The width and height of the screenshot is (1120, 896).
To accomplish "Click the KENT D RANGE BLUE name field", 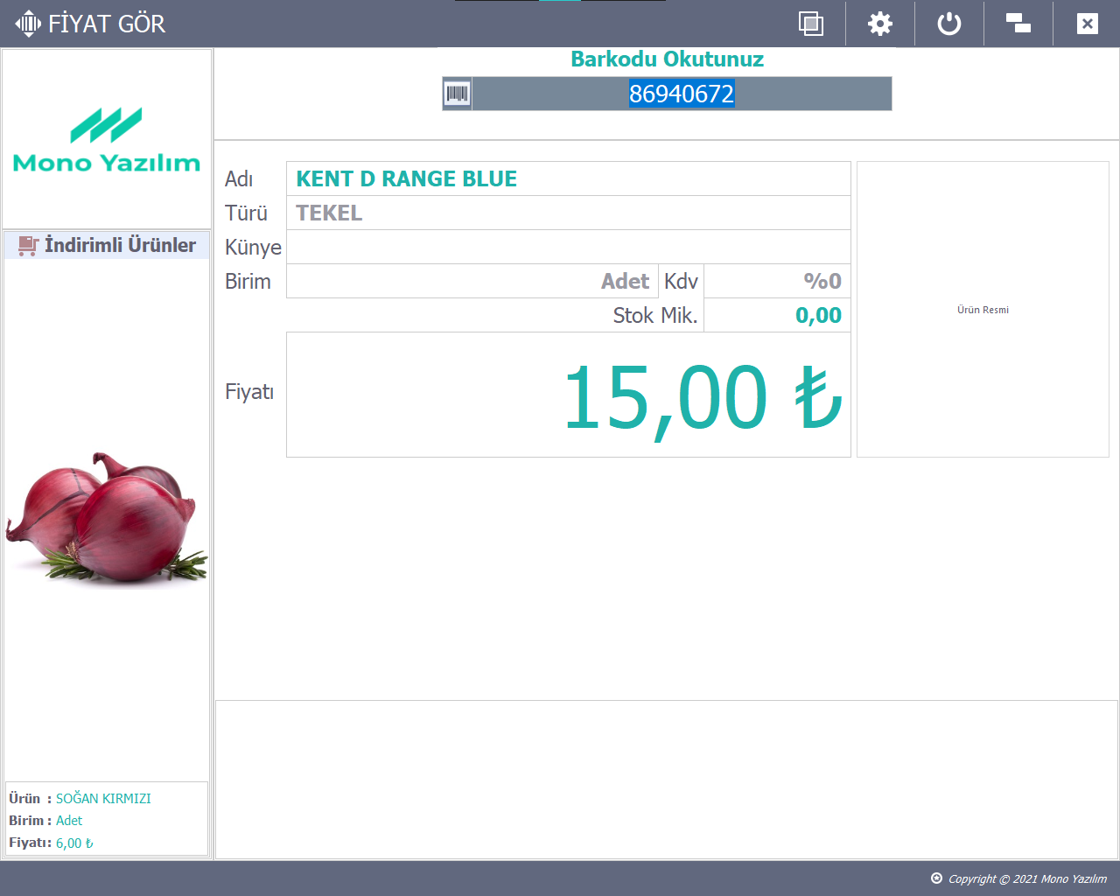I will 568,178.
